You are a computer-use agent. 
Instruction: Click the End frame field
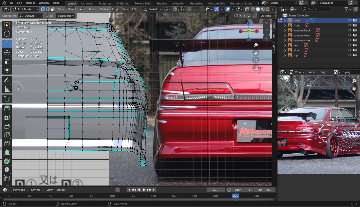[265, 190]
